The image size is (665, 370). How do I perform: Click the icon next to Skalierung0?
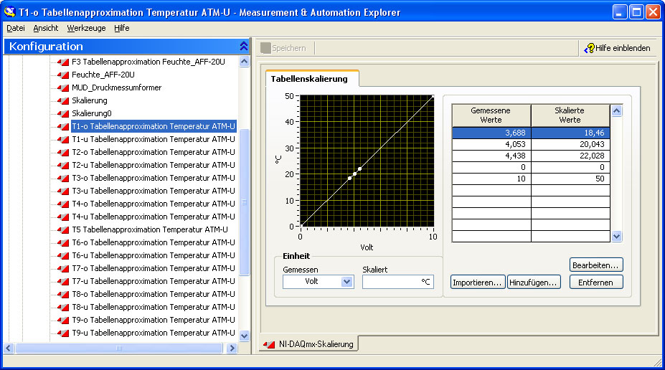62,114
